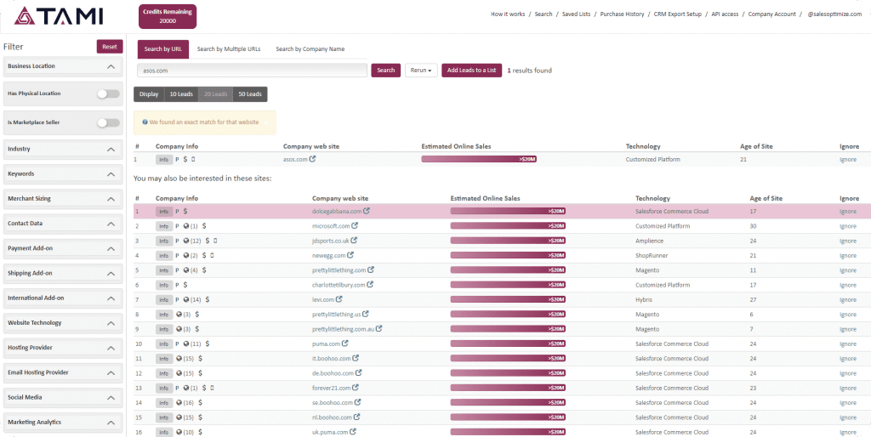Open the Rerun dropdown
Screen dimensions: 871x437
click(420, 70)
